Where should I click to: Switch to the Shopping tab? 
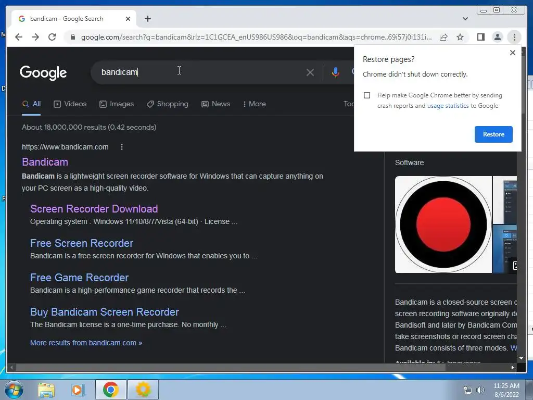(x=167, y=104)
